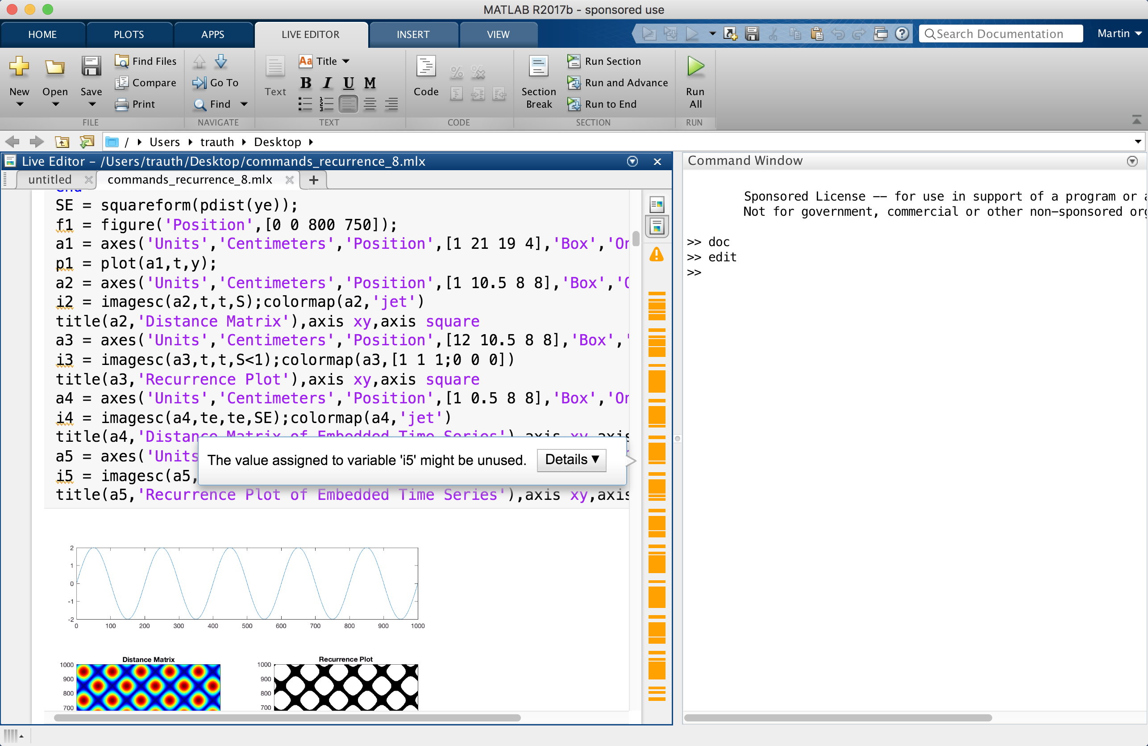Viewport: 1148px width, 746px height.
Task: Select the untitled editor tab
Action: click(x=50, y=180)
